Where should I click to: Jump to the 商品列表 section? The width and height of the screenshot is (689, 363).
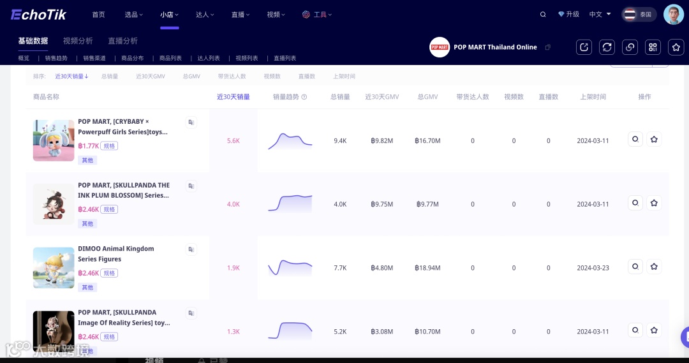[x=170, y=58]
